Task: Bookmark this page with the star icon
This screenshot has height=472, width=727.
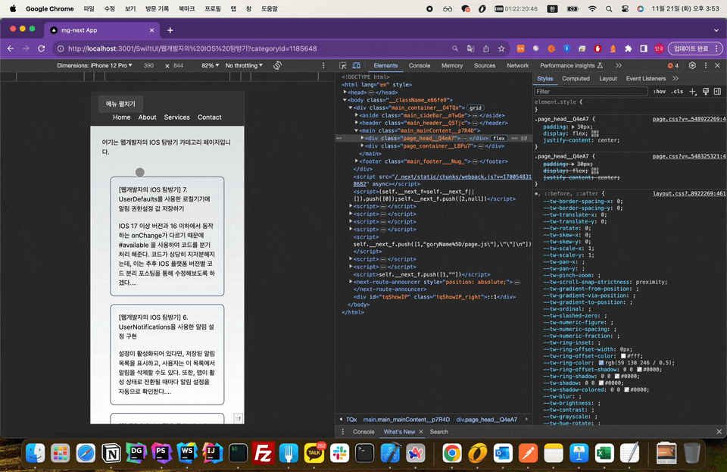Action: (x=501, y=48)
